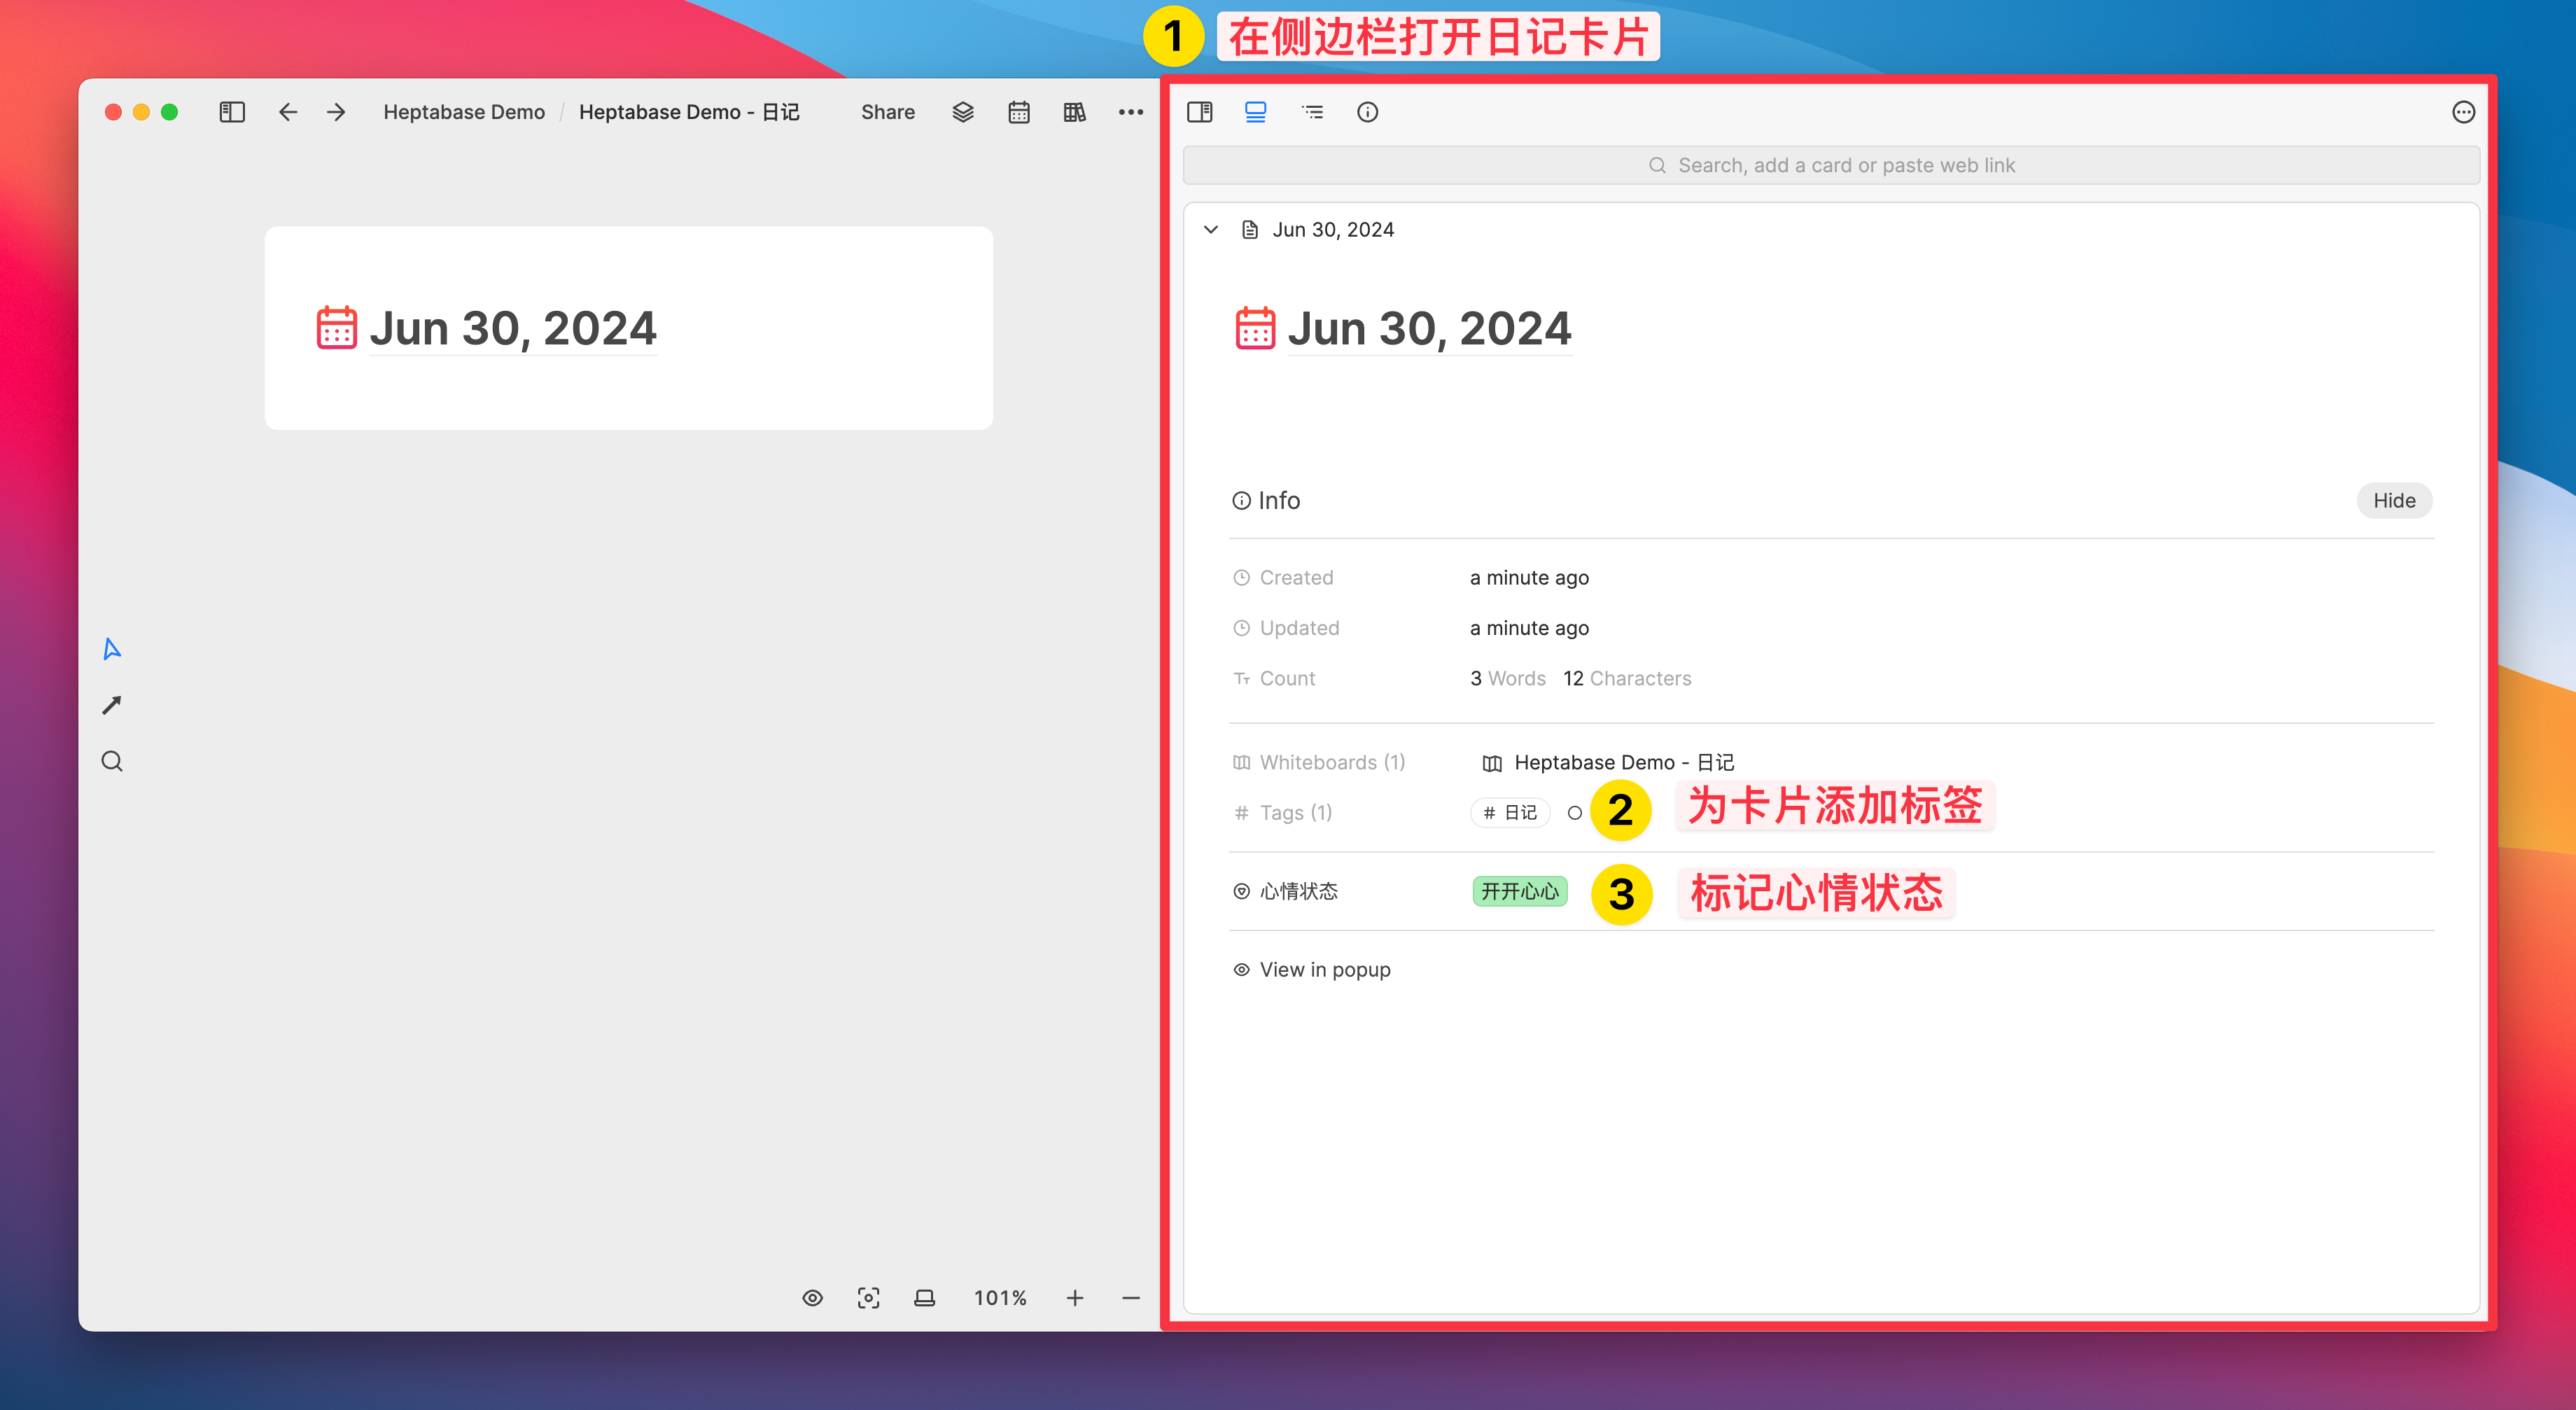Toggle the left sidebar panel icon
The height and width of the screenshot is (1410, 2576).
click(x=232, y=112)
